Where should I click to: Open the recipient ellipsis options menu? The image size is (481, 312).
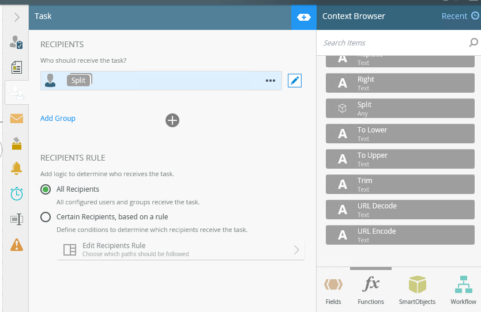270,81
